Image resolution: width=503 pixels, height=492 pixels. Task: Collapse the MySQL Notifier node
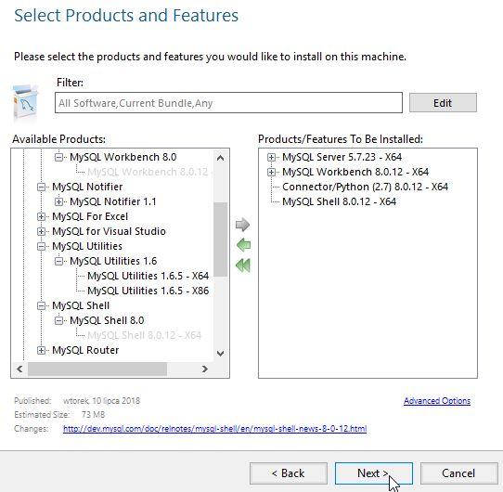tap(41, 187)
